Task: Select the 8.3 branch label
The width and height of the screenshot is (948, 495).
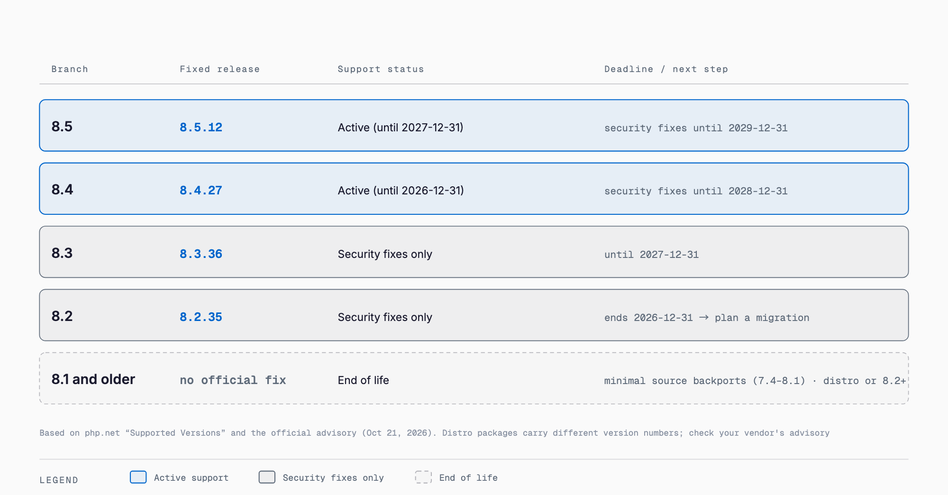Action: click(x=62, y=253)
